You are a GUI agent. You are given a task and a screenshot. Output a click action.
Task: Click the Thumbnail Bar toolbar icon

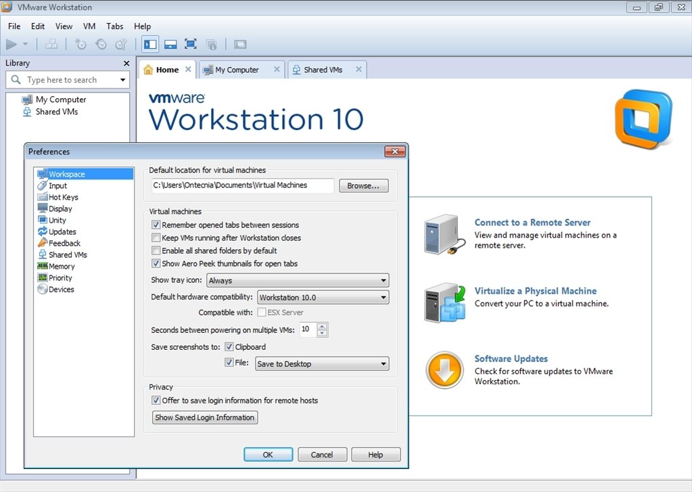170,44
